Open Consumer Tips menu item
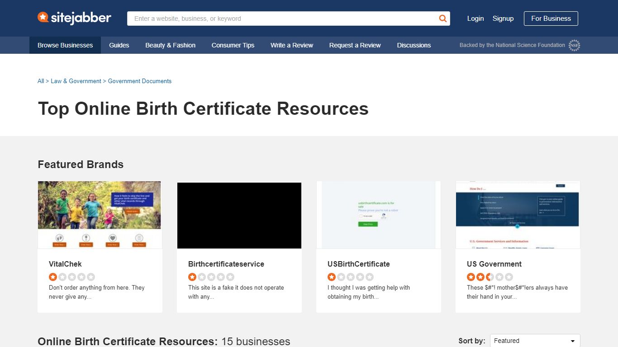 (233, 45)
